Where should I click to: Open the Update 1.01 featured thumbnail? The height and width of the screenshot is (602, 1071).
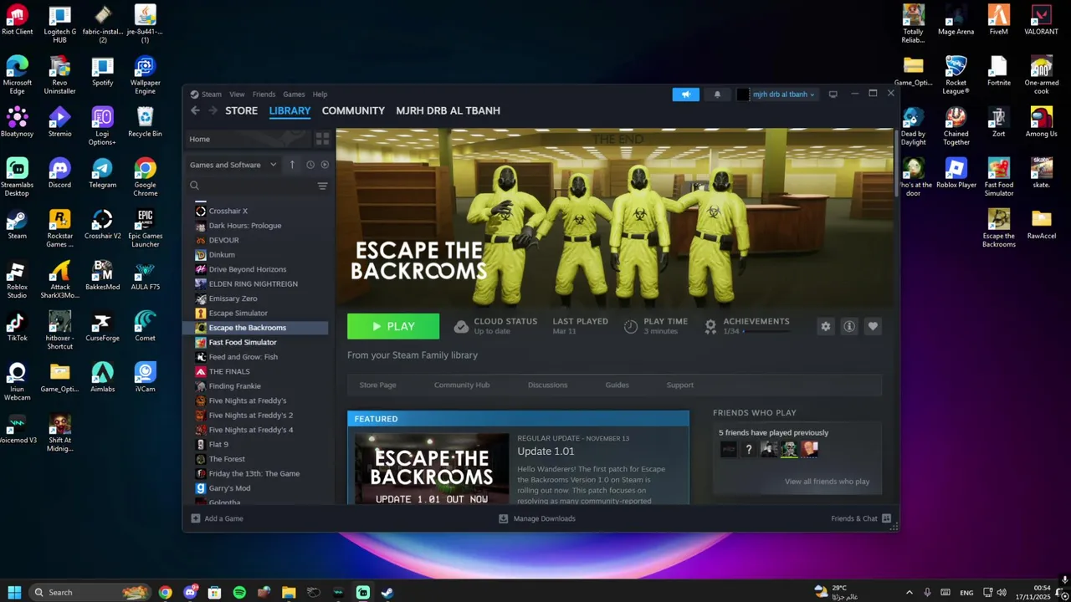click(x=432, y=469)
